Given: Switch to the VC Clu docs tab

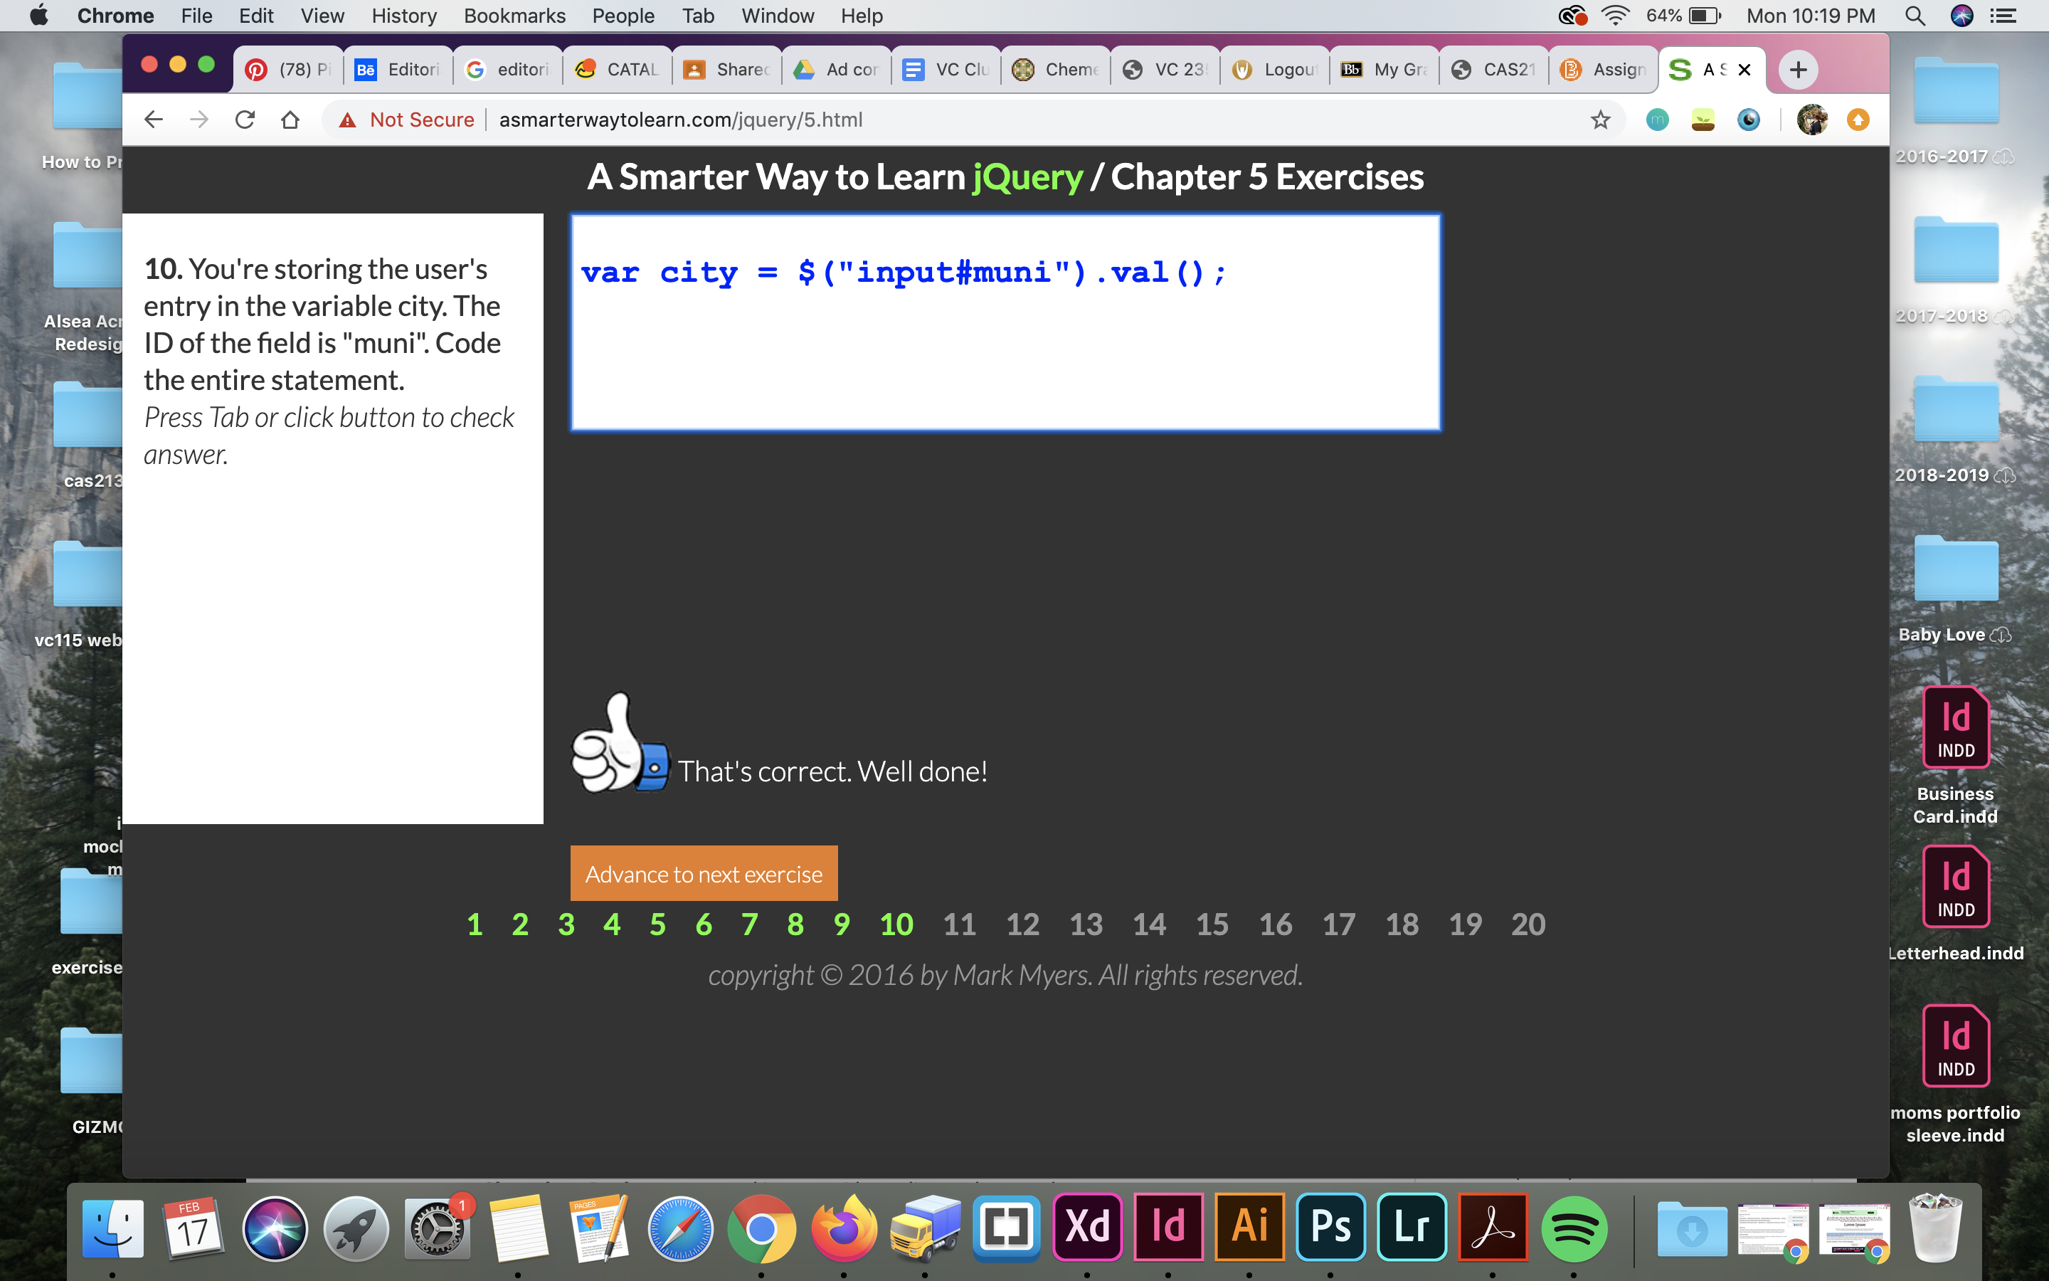Looking at the screenshot, I should click(x=947, y=70).
